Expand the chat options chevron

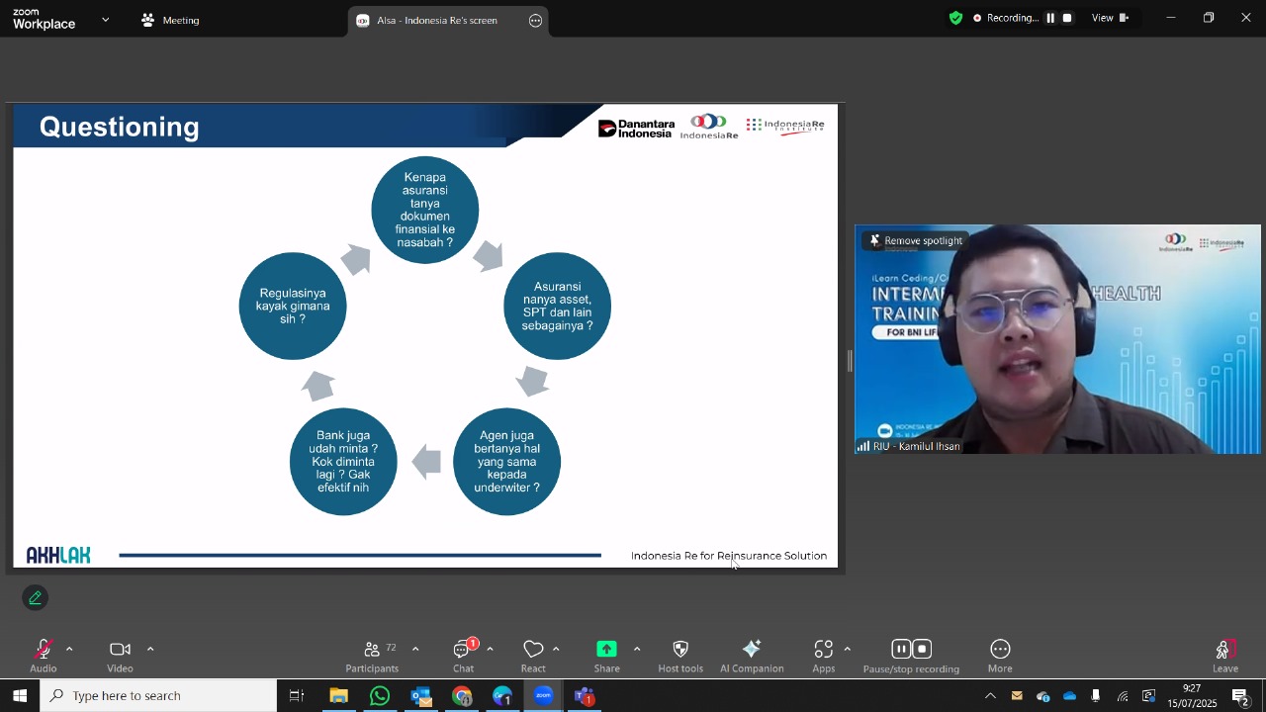click(490, 650)
